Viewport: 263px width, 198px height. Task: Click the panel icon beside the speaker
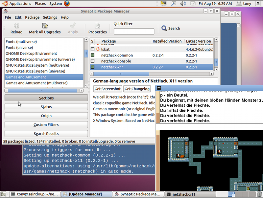pyautogui.click(x=173, y=4)
